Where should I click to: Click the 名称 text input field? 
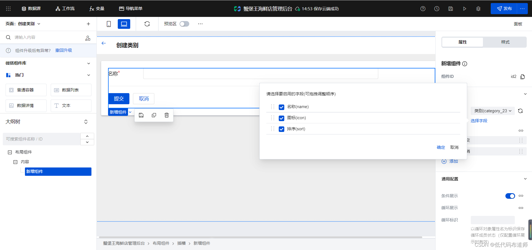point(261,74)
